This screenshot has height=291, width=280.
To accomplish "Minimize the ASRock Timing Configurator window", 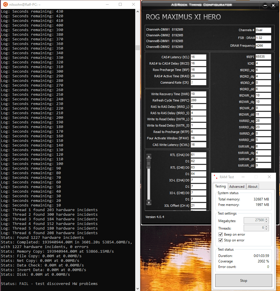I will click(265, 5).
